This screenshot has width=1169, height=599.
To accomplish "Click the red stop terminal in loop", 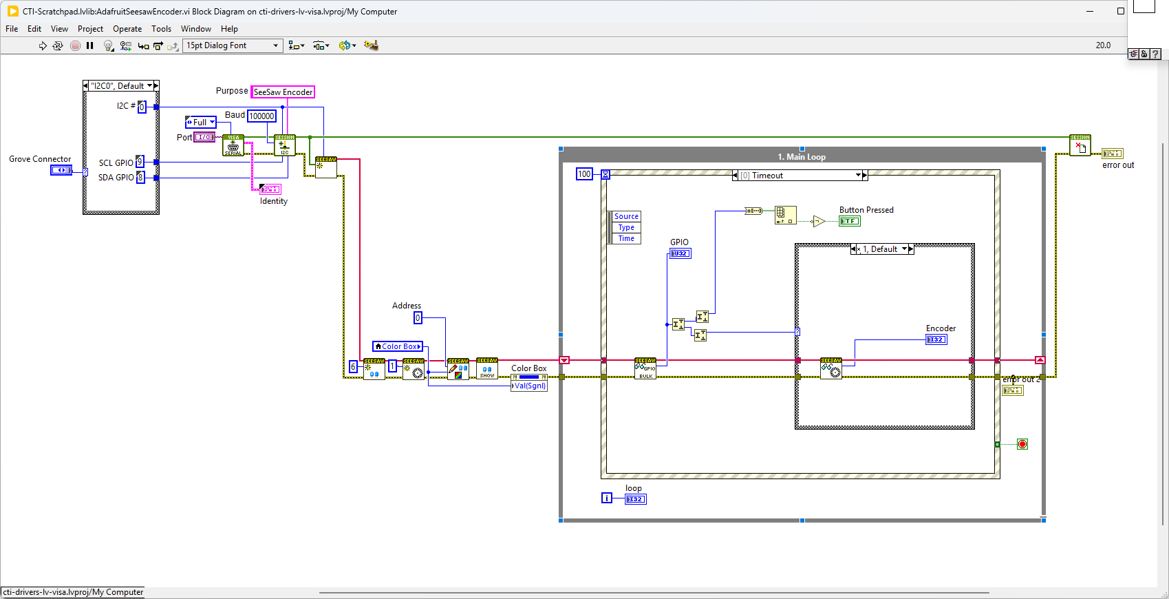I will point(1022,444).
